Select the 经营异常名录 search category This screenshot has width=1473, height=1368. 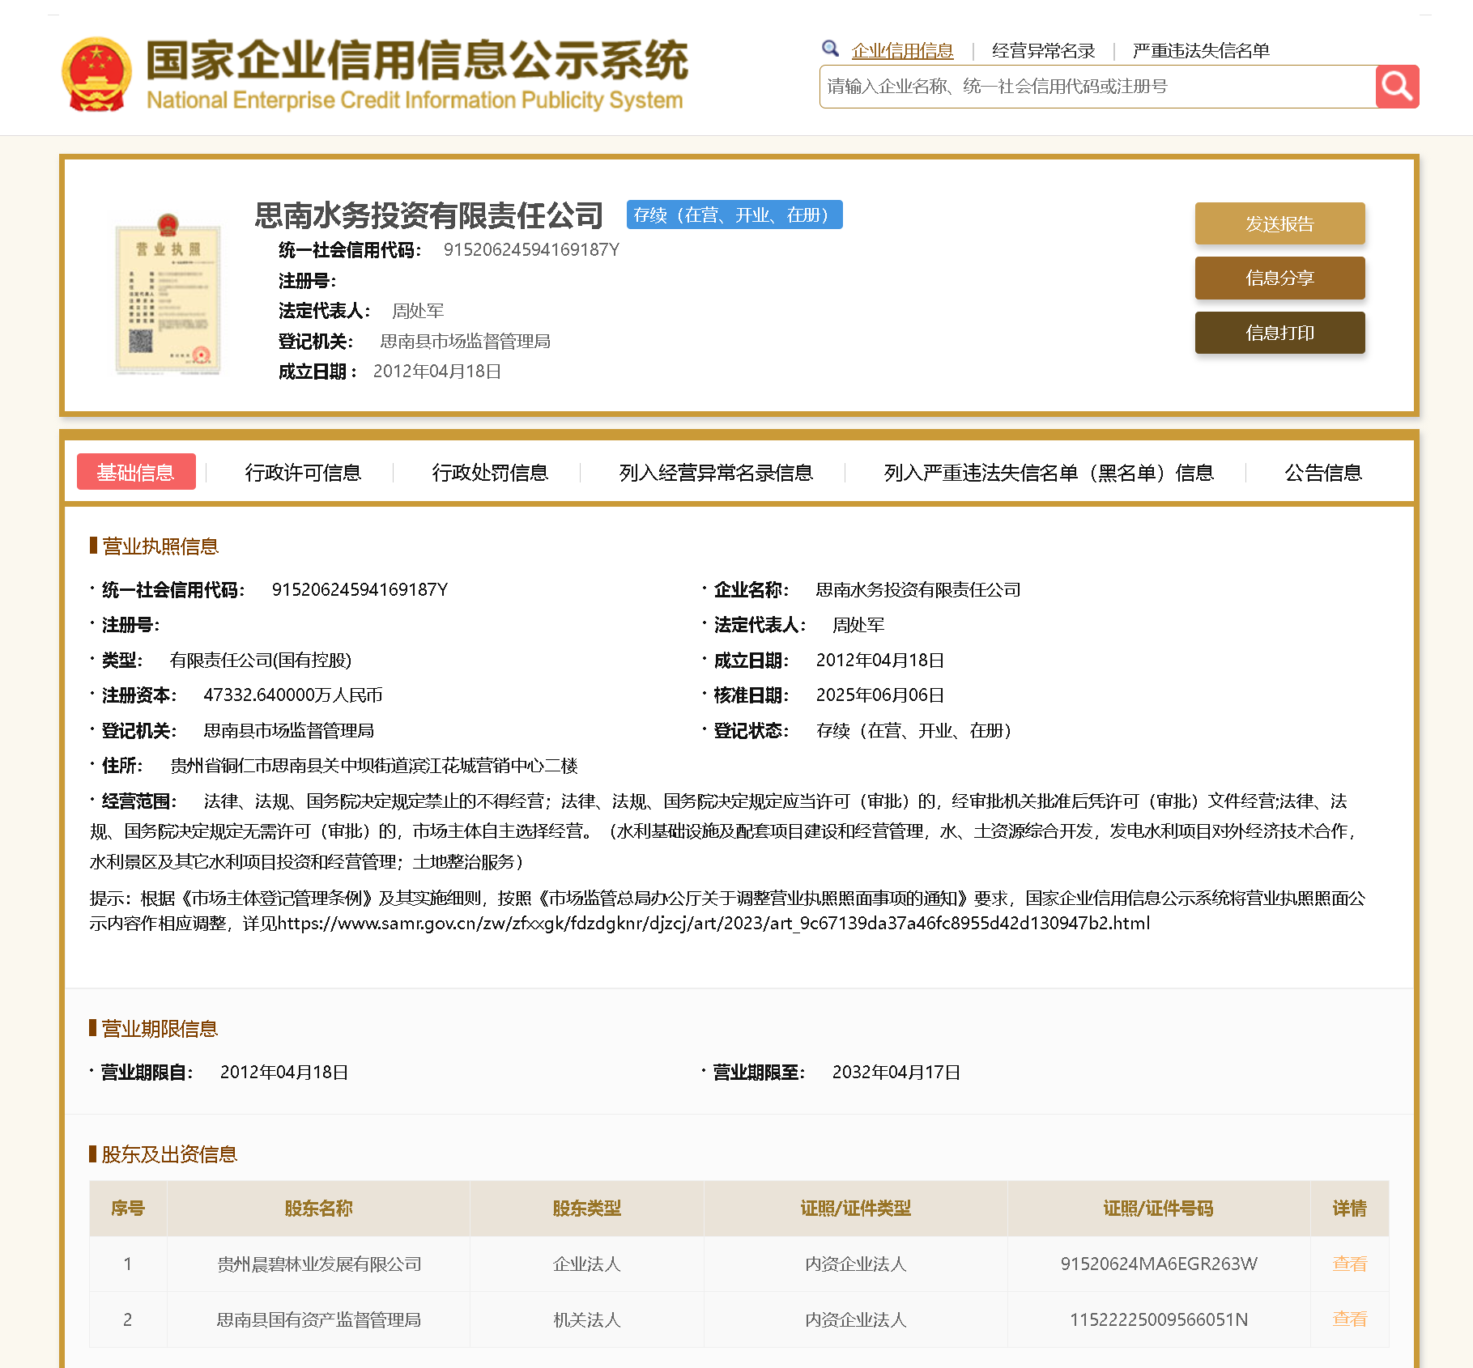[x=1043, y=51]
